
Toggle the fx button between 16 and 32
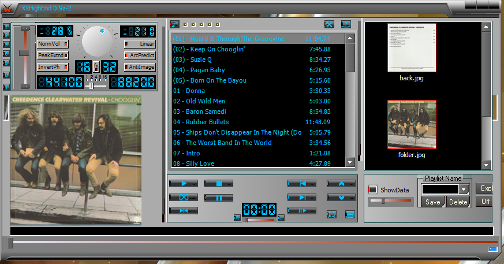click(x=96, y=67)
